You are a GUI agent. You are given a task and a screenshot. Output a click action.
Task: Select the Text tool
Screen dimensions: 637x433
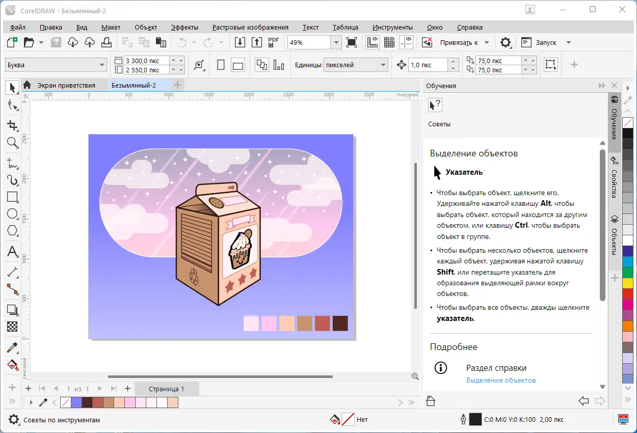pyautogui.click(x=12, y=252)
